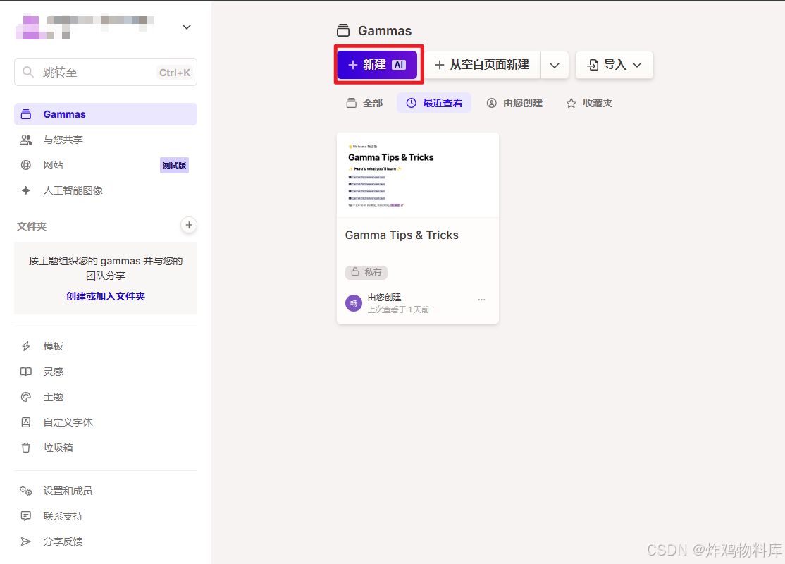Click the 分享反馈 send icon
The width and height of the screenshot is (785, 564).
(26, 541)
